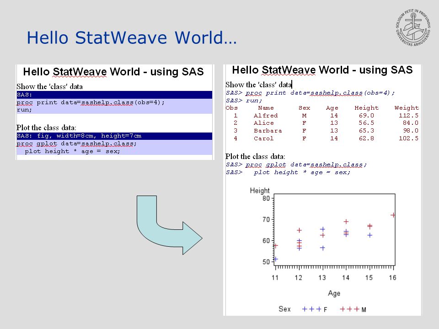Click the 'Name' column header
The image size is (439, 329).
[x=266, y=108]
